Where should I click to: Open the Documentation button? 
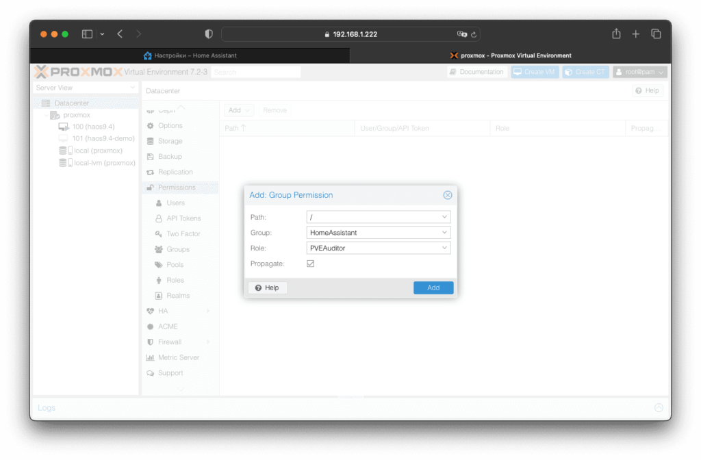[477, 72]
